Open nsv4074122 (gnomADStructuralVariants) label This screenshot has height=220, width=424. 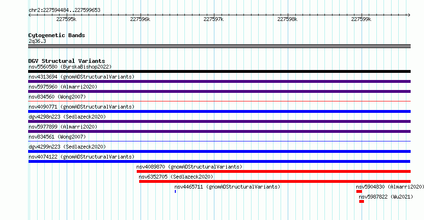pos(81,157)
